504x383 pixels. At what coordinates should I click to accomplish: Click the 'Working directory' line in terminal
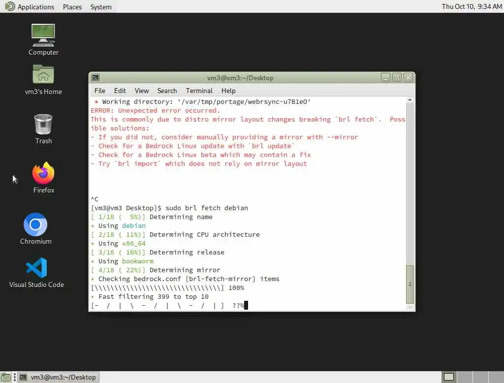click(x=202, y=101)
